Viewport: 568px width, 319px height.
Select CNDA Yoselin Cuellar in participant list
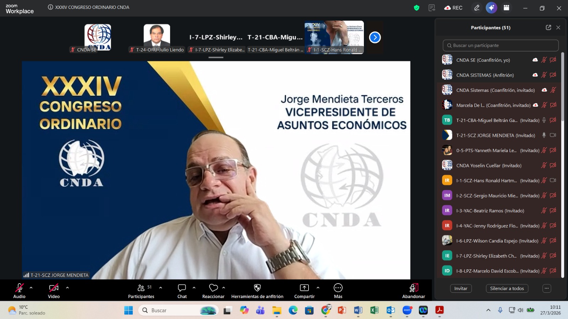pos(488,166)
